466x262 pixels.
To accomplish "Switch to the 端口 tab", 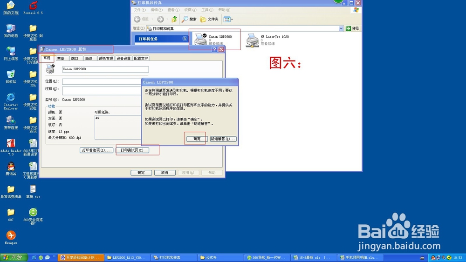I will click(75, 59).
